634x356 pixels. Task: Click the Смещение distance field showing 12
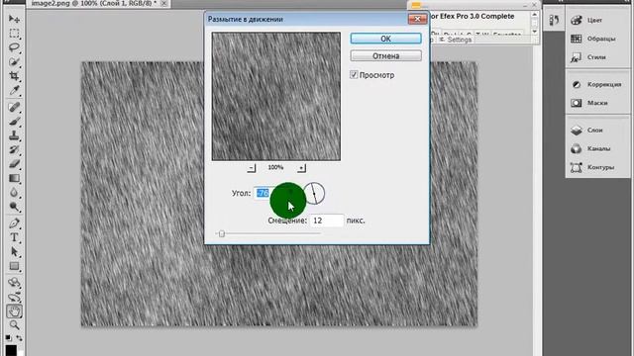point(327,221)
